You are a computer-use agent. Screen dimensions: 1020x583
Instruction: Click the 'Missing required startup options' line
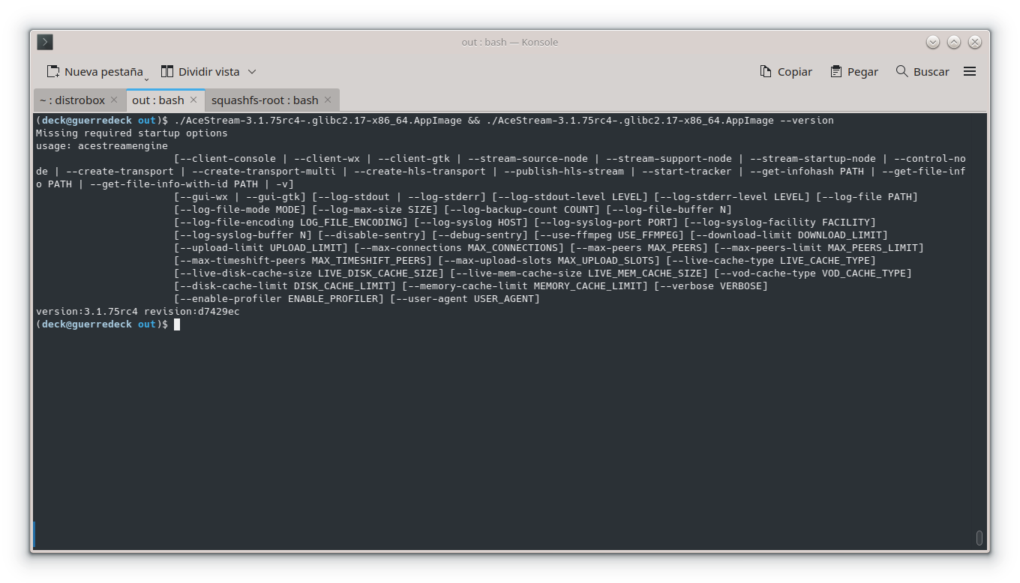[132, 133]
